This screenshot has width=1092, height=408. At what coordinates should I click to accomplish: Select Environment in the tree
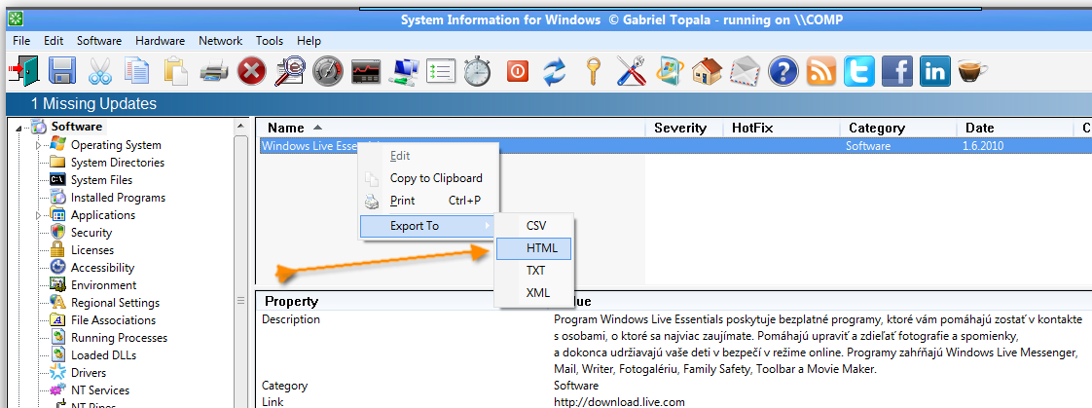point(104,285)
